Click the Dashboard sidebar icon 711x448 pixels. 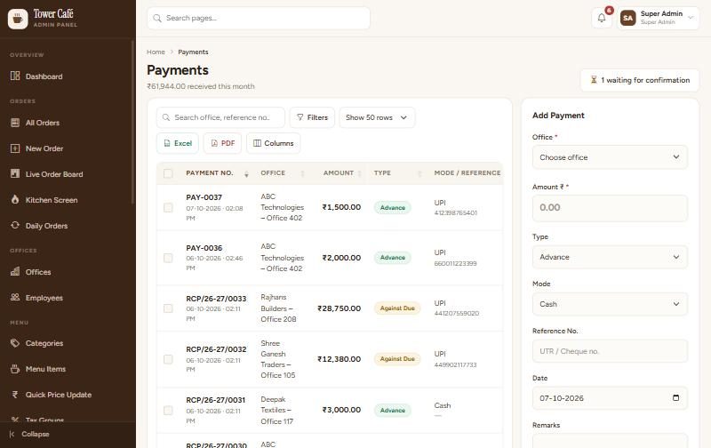click(x=15, y=76)
